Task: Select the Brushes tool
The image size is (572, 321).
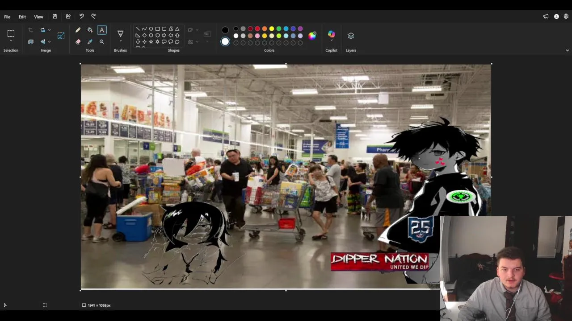Action: tap(120, 33)
